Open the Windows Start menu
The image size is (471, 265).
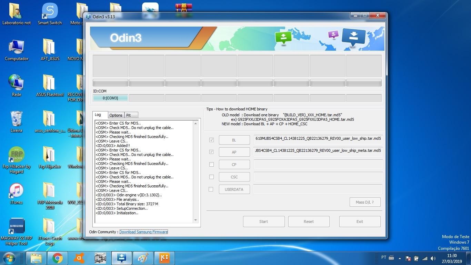point(9,258)
